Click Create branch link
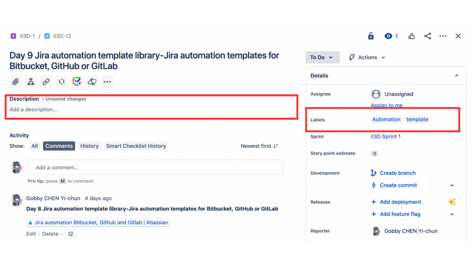Screen dimensions: 474x266 [x=398, y=173]
